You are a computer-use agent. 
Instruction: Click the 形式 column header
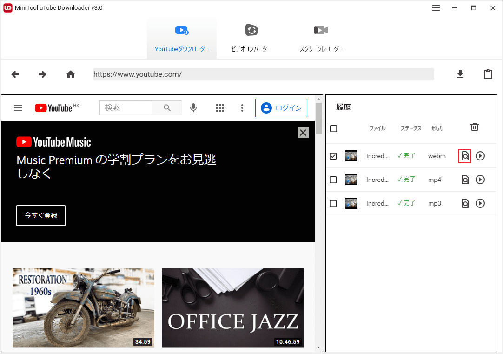coord(437,128)
